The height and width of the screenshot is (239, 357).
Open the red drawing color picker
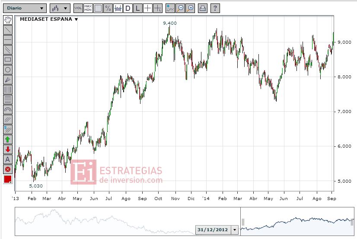click(x=8, y=180)
